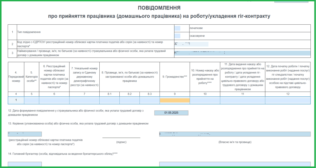Click the taxpayer registration number cell in column 6
Screen dimensions: 316x168
tap(54, 100)
